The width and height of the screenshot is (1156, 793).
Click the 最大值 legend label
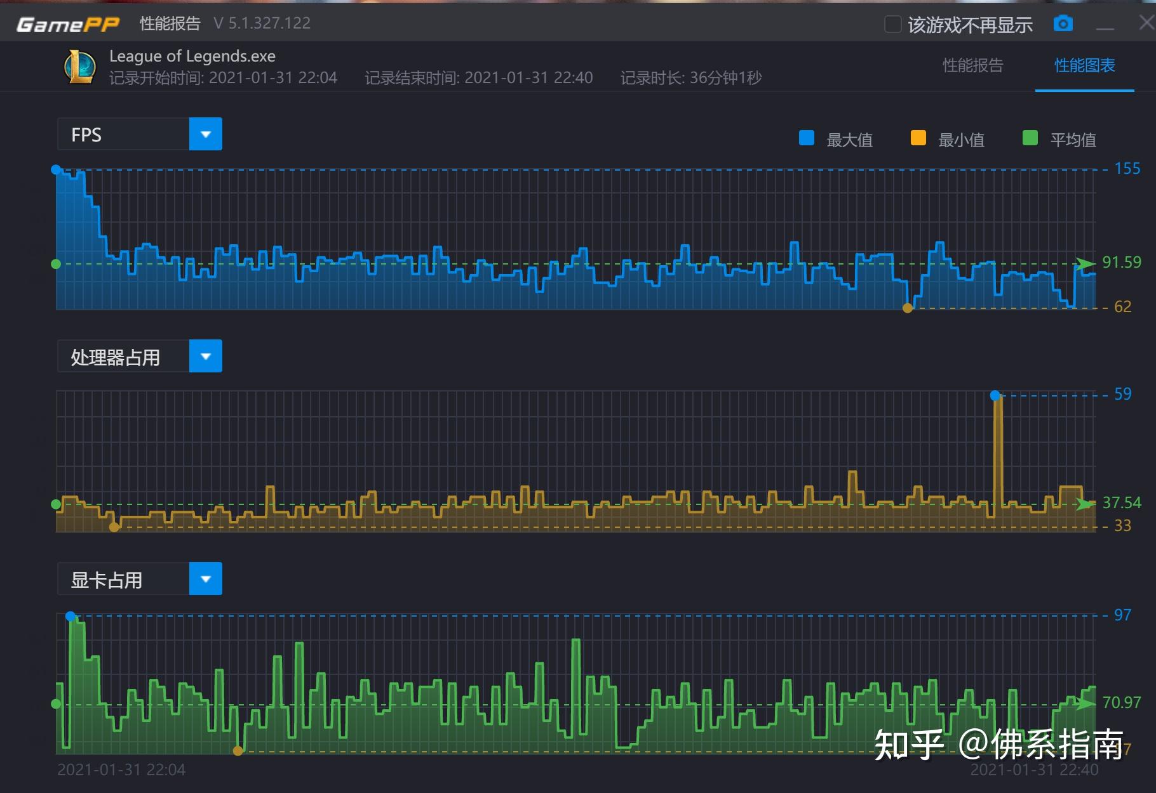click(x=849, y=140)
